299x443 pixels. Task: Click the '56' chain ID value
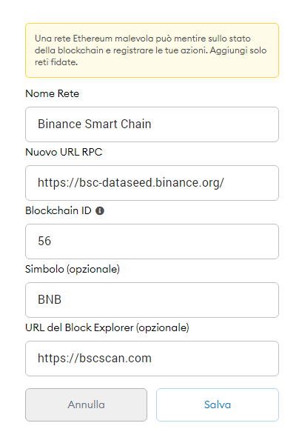(44, 241)
